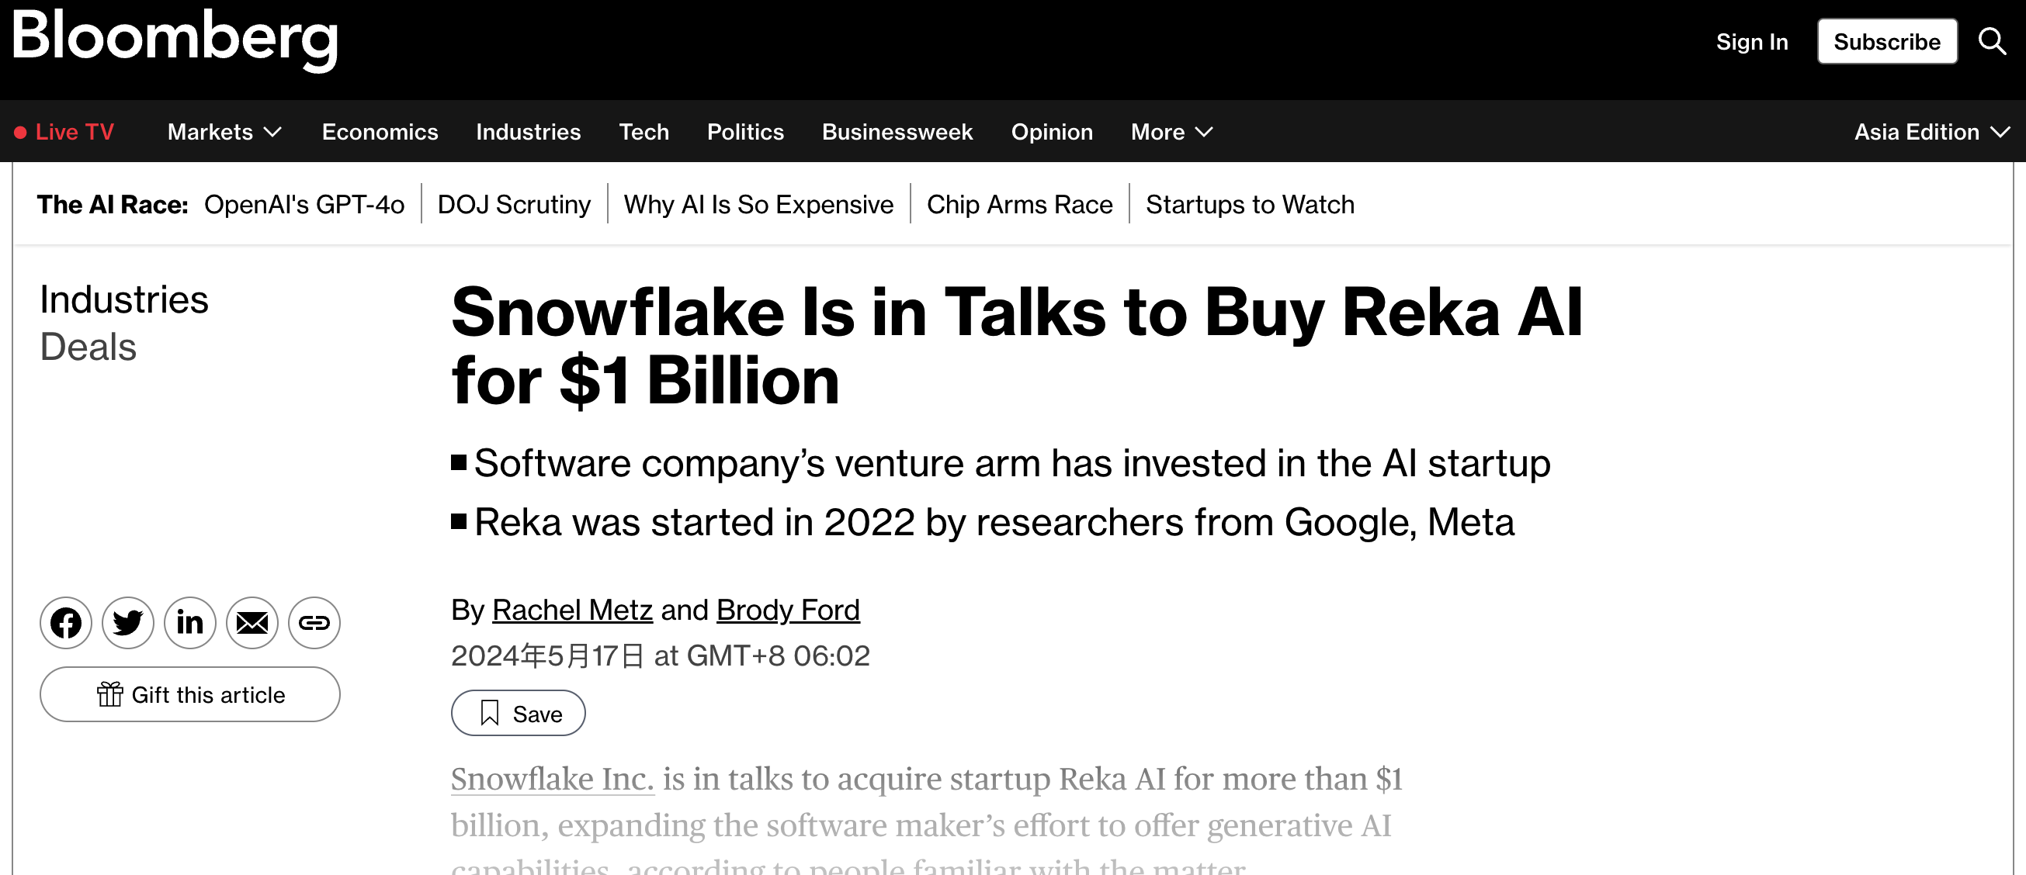Open the Chip Arms Race topic
This screenshot has height=875, width=2026.
coord(1020,205)
